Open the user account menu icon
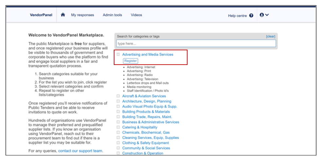Image resolution: width=319 pixels, height=158 pixels. click(264, 15)
